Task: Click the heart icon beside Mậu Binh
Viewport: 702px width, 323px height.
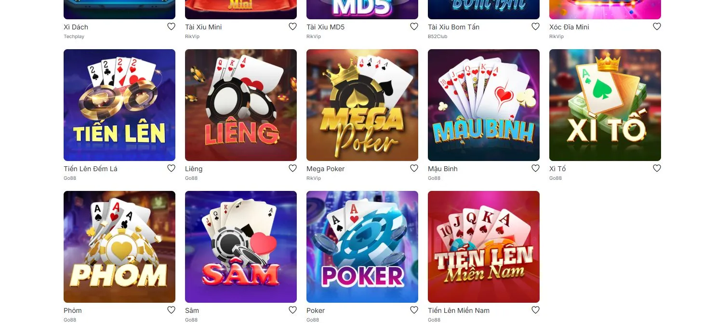Action: [535, 168]
